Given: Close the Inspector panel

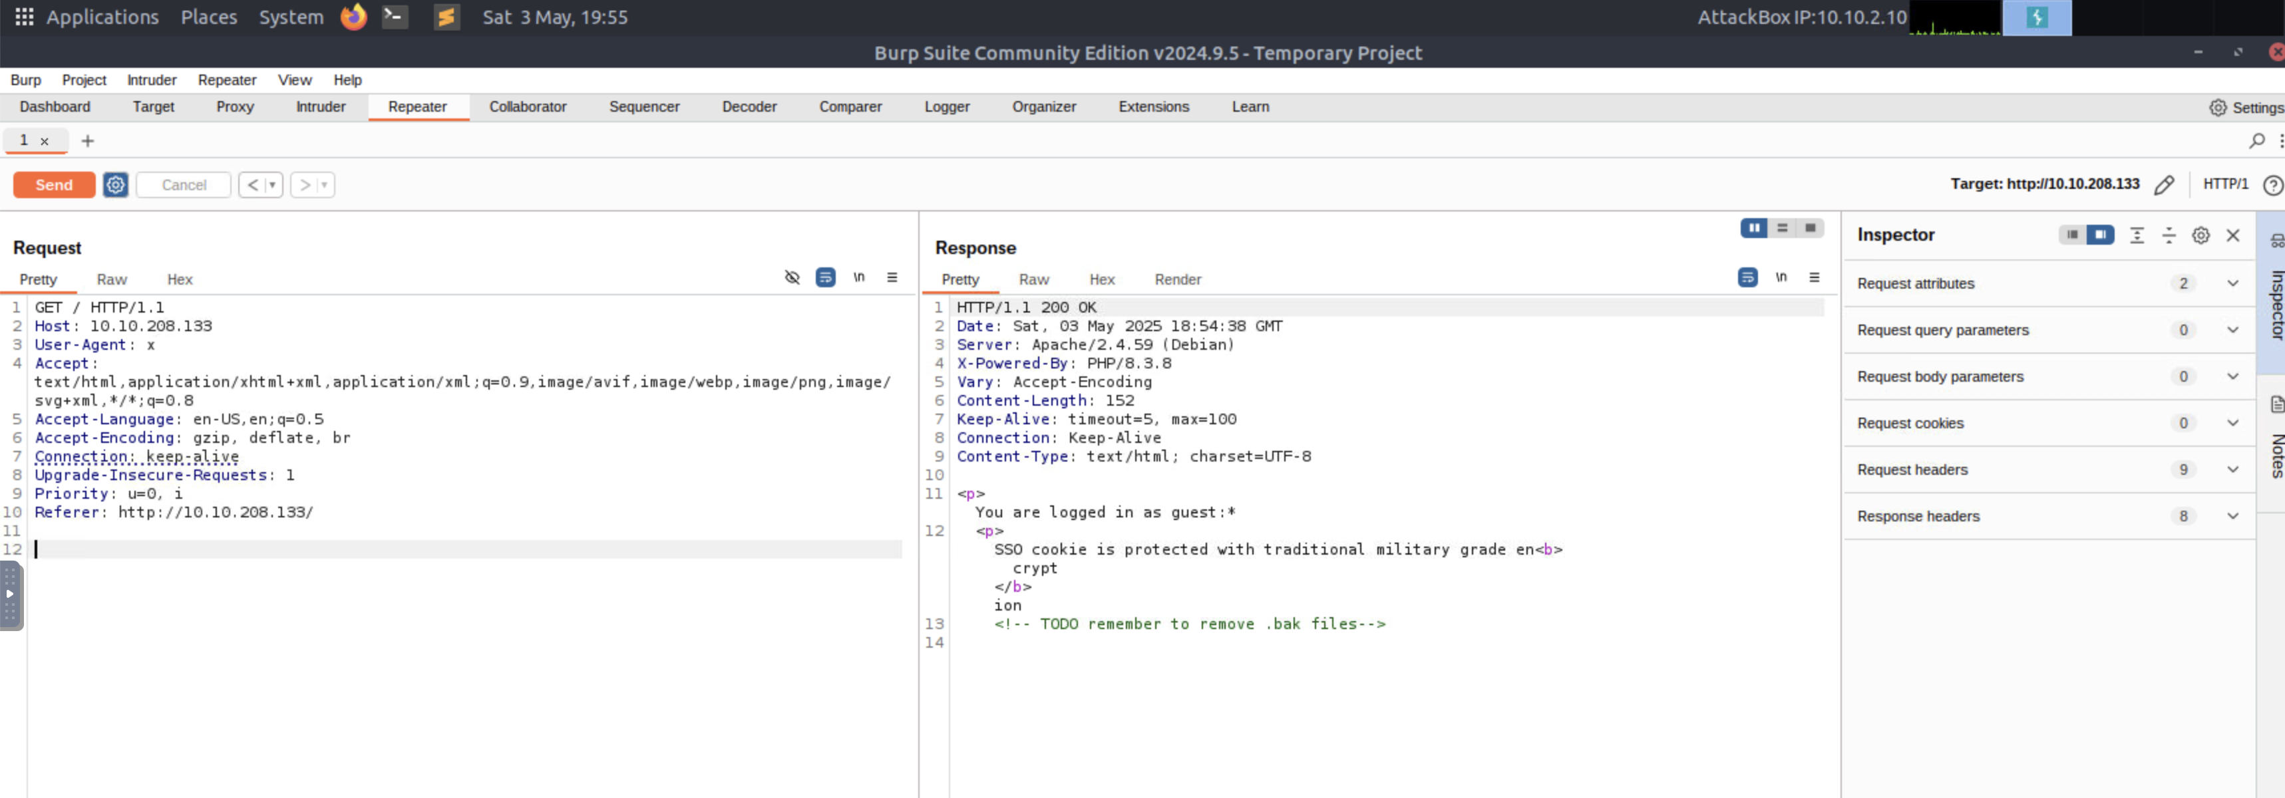Looking at the screenshot, I should [x=2232, y=235].
